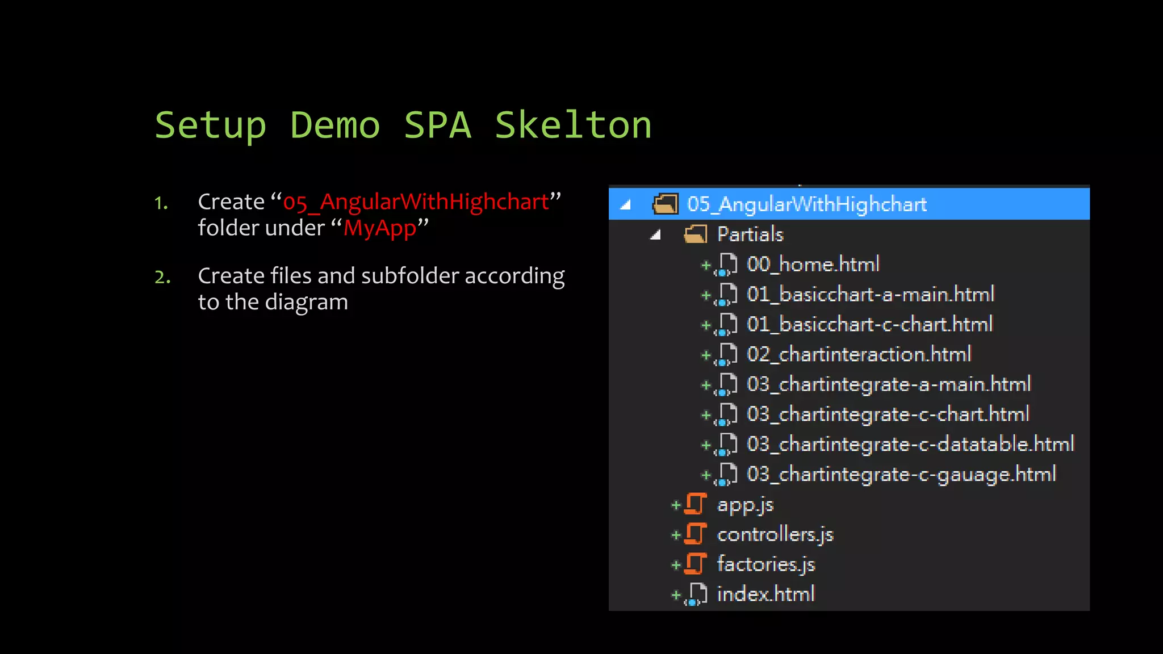The image size is (1163, 654).
Task: Collapse the 05_AngularWithHighchart folder arrow
Action: [x=626, y=204]
